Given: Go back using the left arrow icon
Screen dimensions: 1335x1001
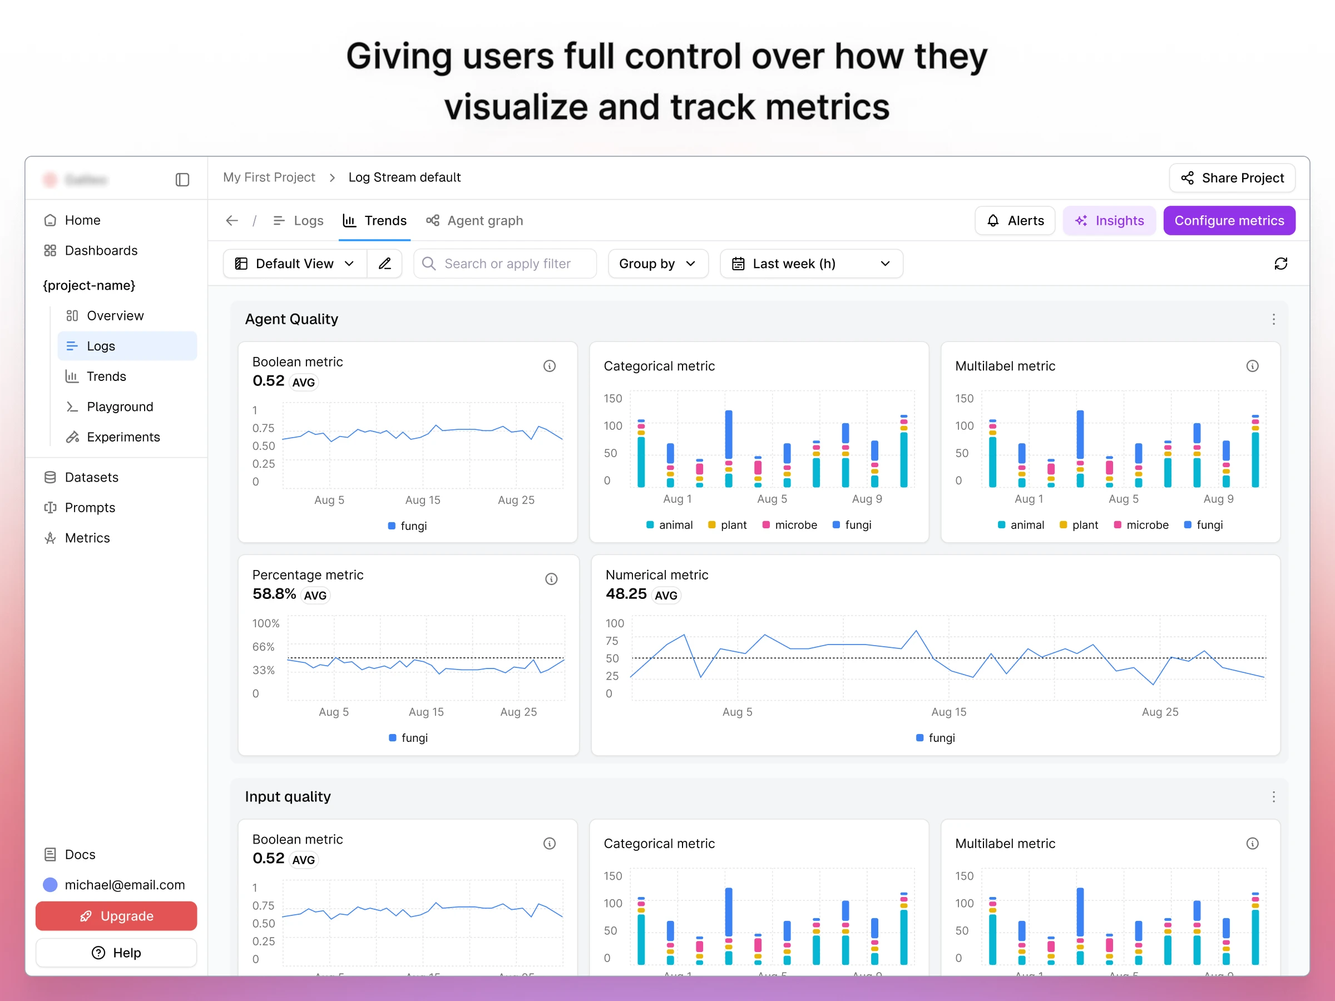Looking at the screenshot, I should click(232, 221).
